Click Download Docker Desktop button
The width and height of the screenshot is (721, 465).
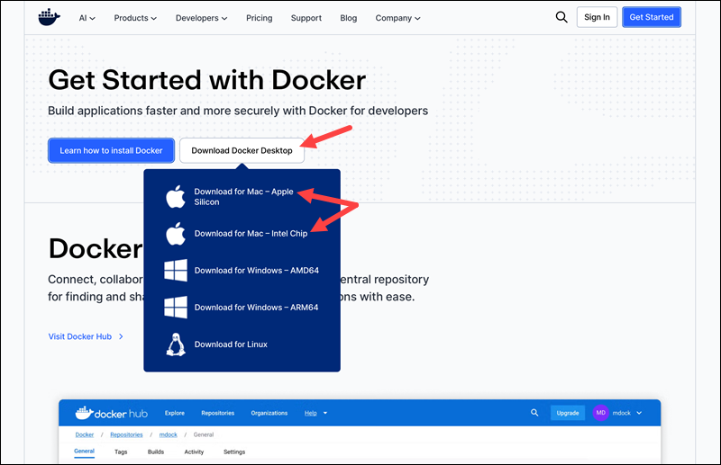click(x=242, y=150)
